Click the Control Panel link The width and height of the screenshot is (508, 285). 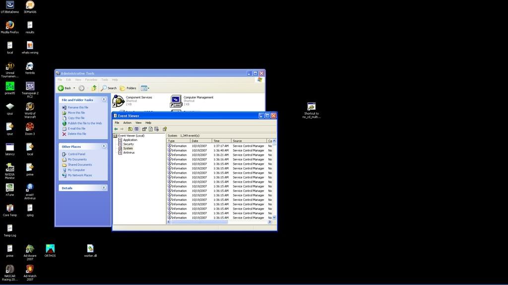click(x=76, y=154)
